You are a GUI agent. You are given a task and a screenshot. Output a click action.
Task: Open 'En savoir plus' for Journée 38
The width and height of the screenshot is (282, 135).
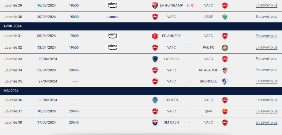pyautogui.click(x=266, y=123)
